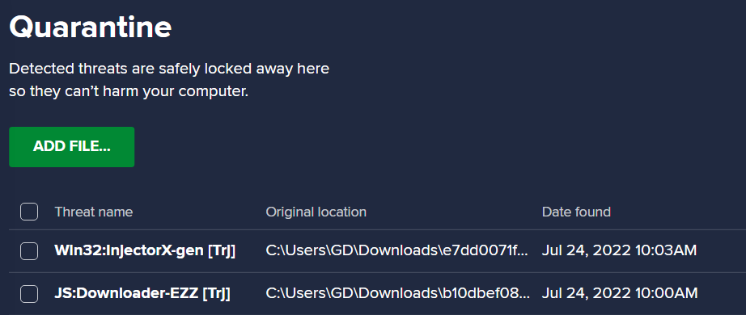
Task: Check the box for Win32:InjectorX-gen threat
Action: click(29, 251)
